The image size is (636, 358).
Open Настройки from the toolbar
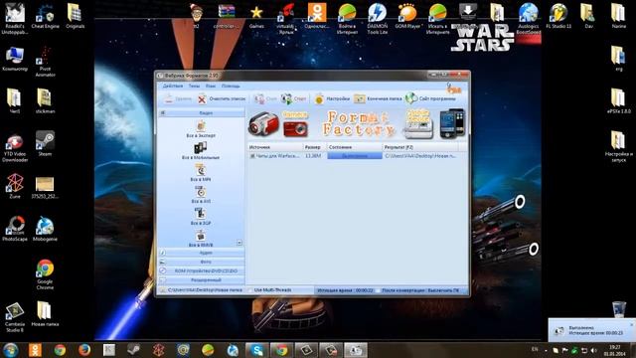pyautogui.click(x=332, y=98)
